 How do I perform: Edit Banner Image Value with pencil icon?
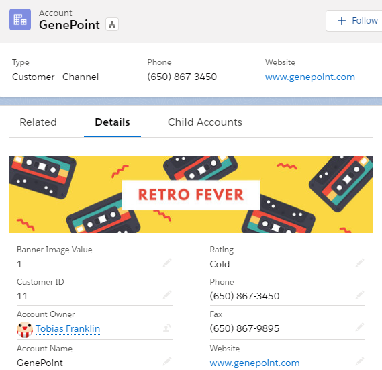167,263
